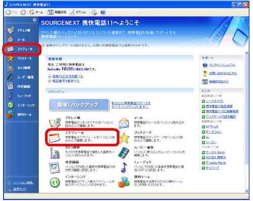Click the bullet icon beside update notice
The width and height of the screenshot is (253, 201).
pos(43,45)
